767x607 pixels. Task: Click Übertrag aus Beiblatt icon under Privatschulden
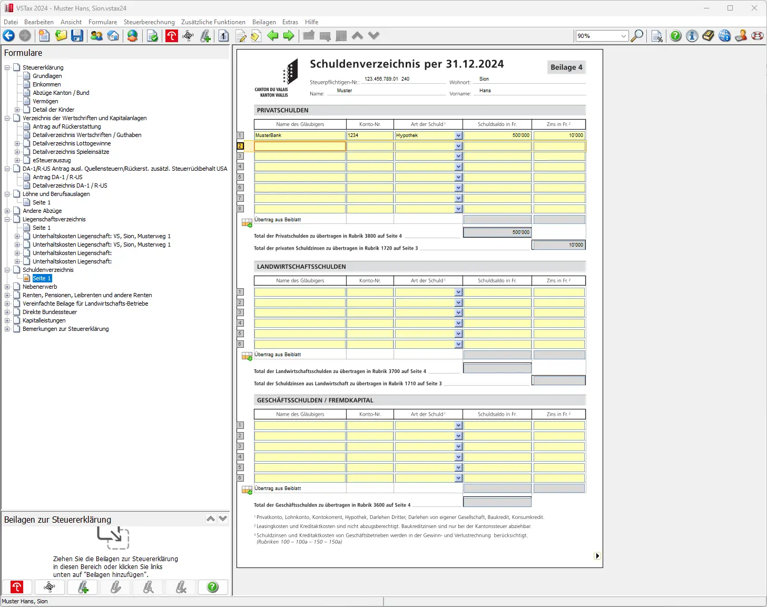[x=247, y=223]
